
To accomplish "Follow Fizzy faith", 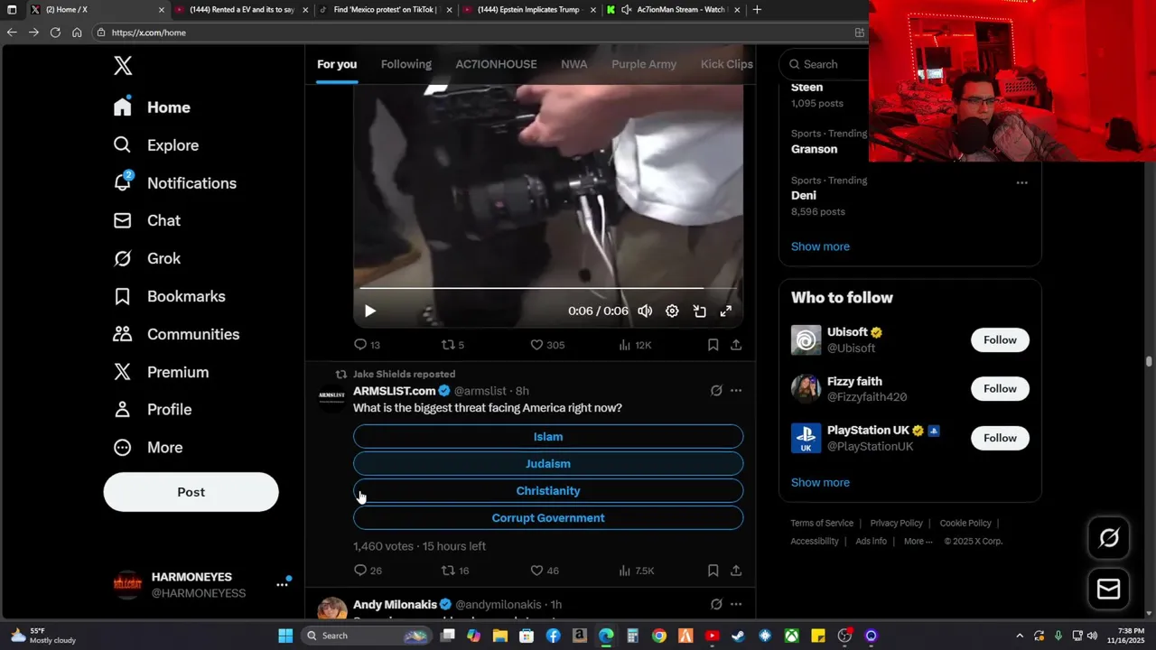I will click(x=1000, y=389).
